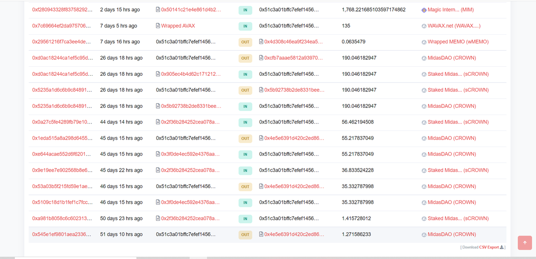Screen dimensions: 536x259
Task: Open transaction 0x0a27c5fe4289fb79e10
Action: tap(63, 122)
